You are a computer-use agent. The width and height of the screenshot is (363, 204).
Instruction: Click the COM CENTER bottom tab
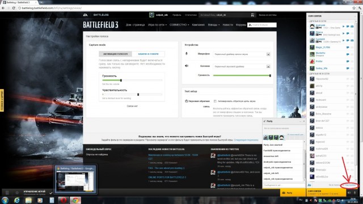(326, 193)
